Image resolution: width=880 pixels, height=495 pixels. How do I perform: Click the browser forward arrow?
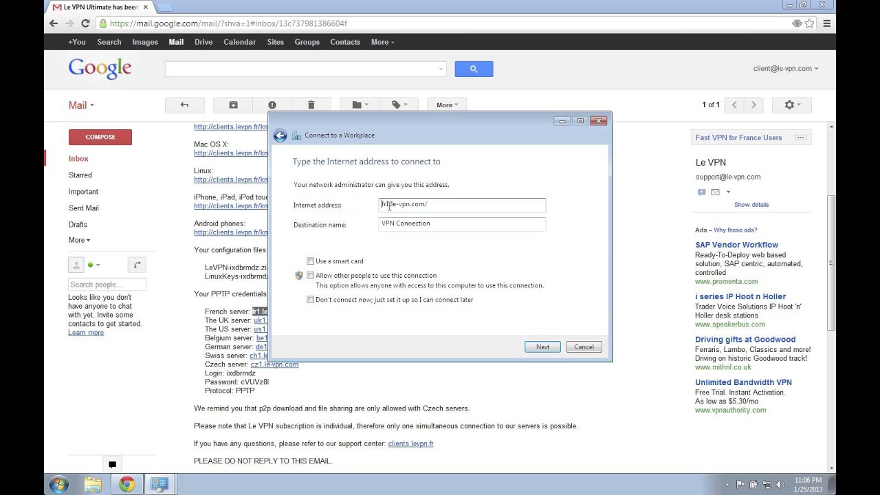pos(69,23)
